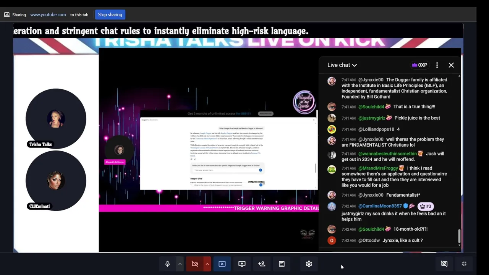Click the shrink-view arrows icon at bottom right
This screenshot has height=275, width=489.
[464, 264]
